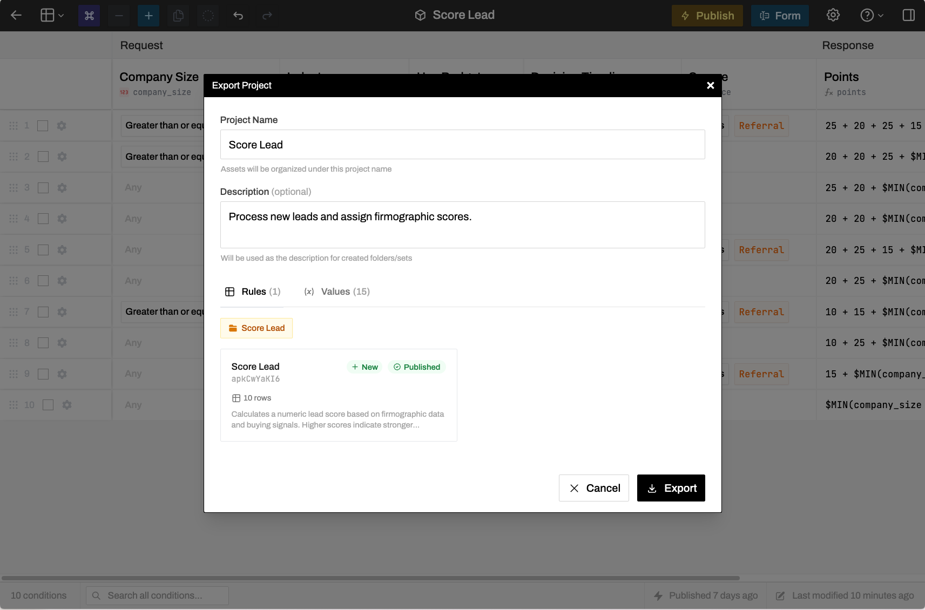Click the back arrow icon
Viewport: 925px width, 610px height.
16,15
